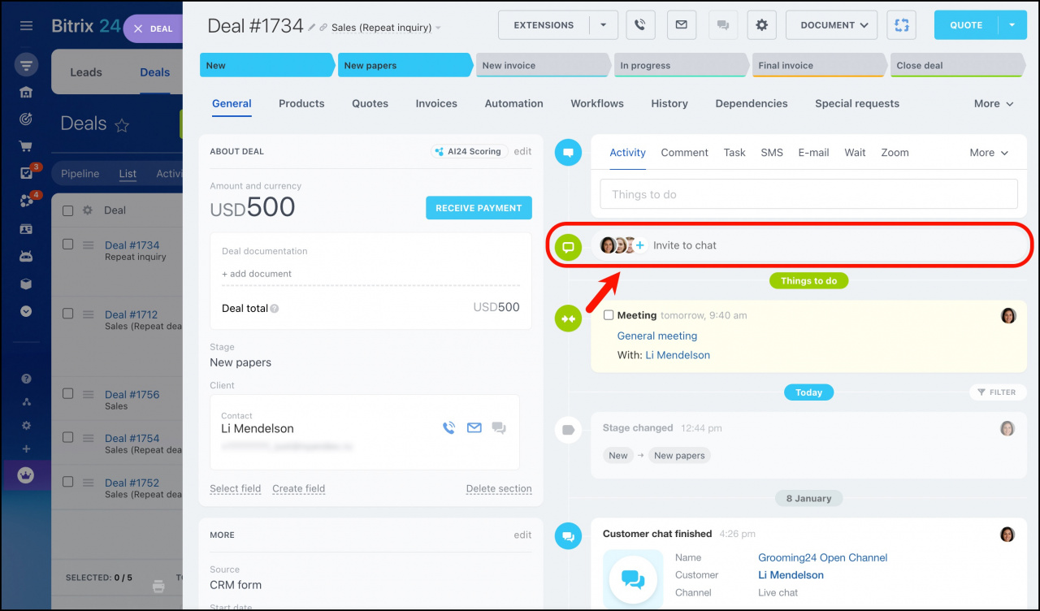Click the Delete section link
The width and height of the screenshot is (1040, 611).
(499, 488)
